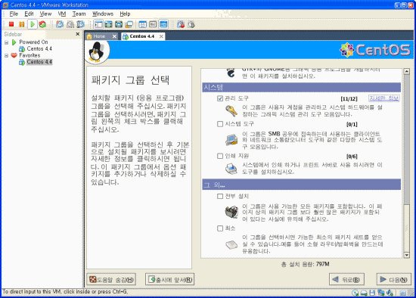Close the Home tab
The width and height of the screenshot is (416, 298).
coord(114,36)
